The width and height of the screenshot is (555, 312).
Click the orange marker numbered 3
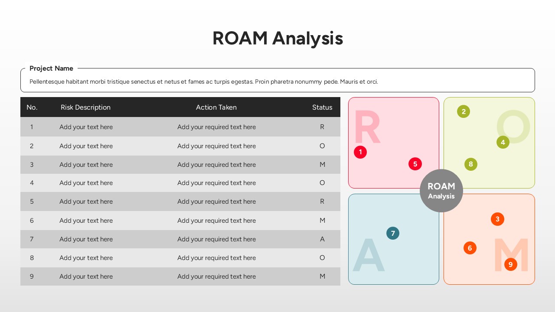tap(497, 219)
